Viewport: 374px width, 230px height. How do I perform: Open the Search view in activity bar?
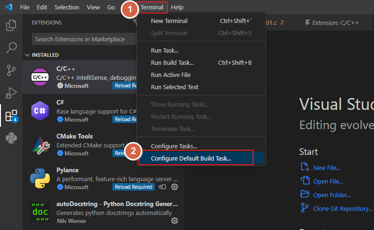11,47
